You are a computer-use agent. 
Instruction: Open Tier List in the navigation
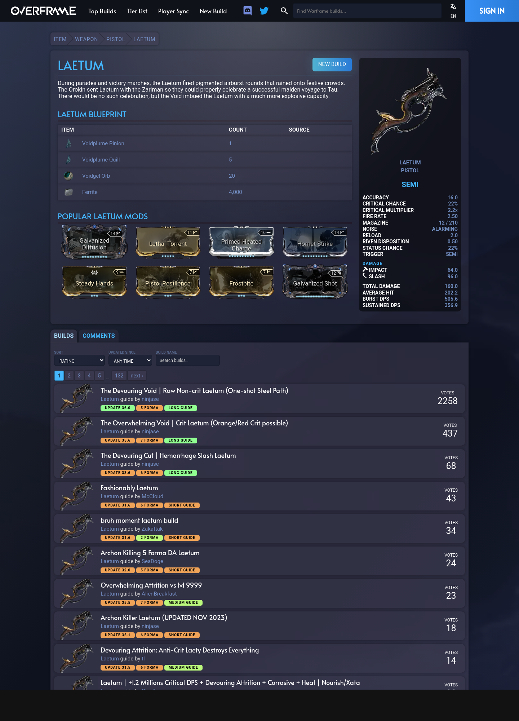(137, 11)
